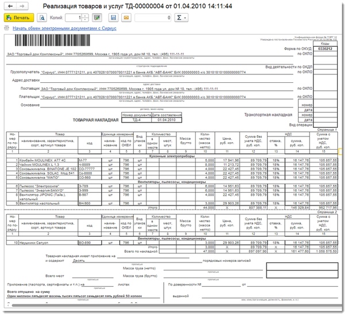Select the row Соковыжималка SOLAC Мод 541

[172, 173]
